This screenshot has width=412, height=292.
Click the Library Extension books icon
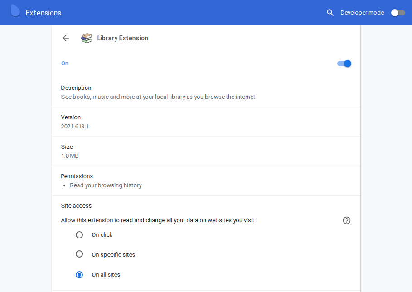[87, 38]
